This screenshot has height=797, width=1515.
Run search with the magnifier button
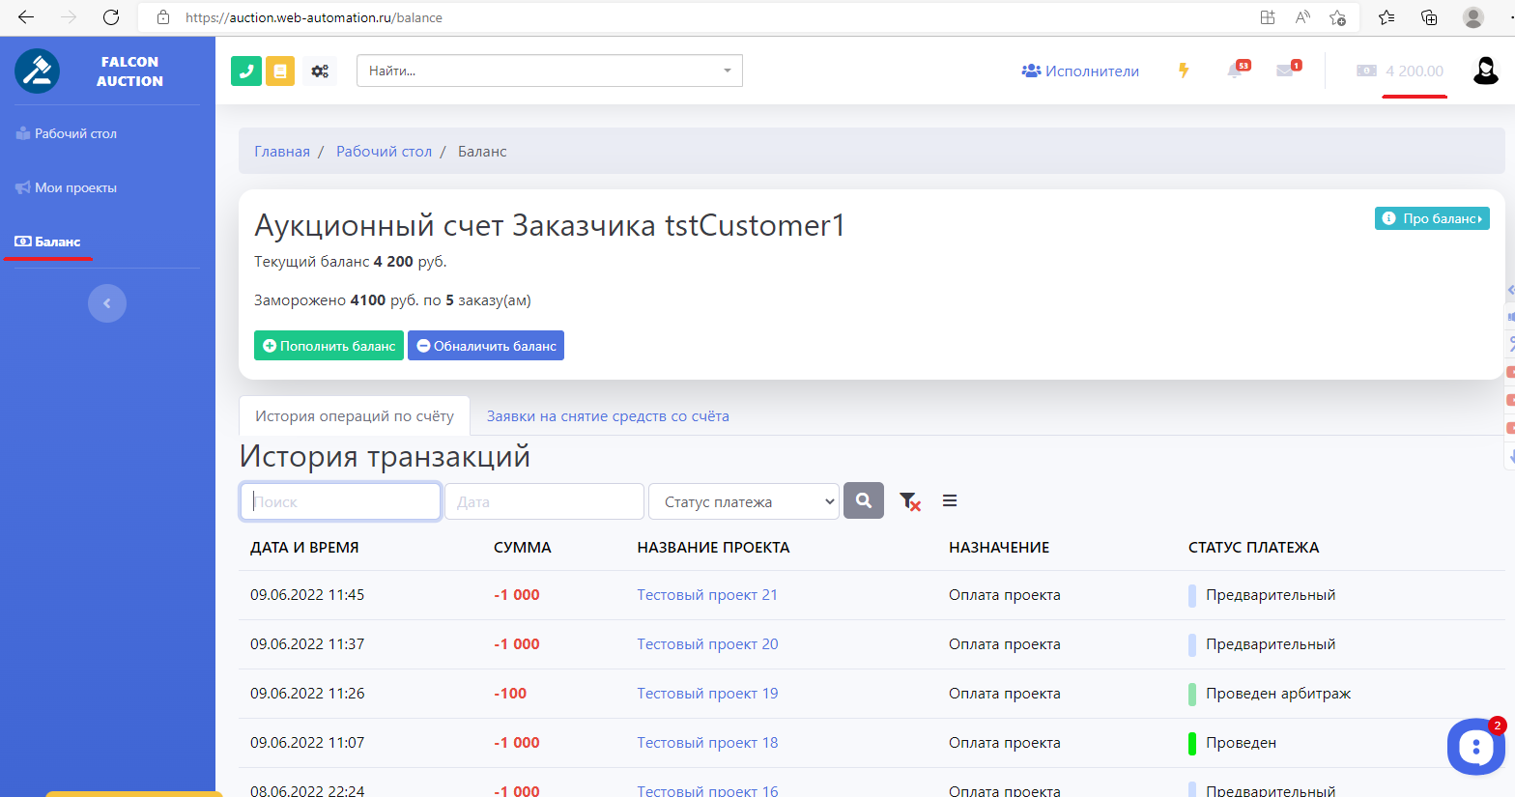pyautogui.click(x=864, y=501)
